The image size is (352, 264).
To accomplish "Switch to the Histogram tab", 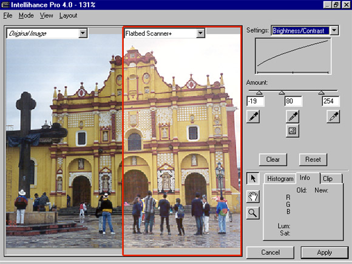I will pos(280,178).
